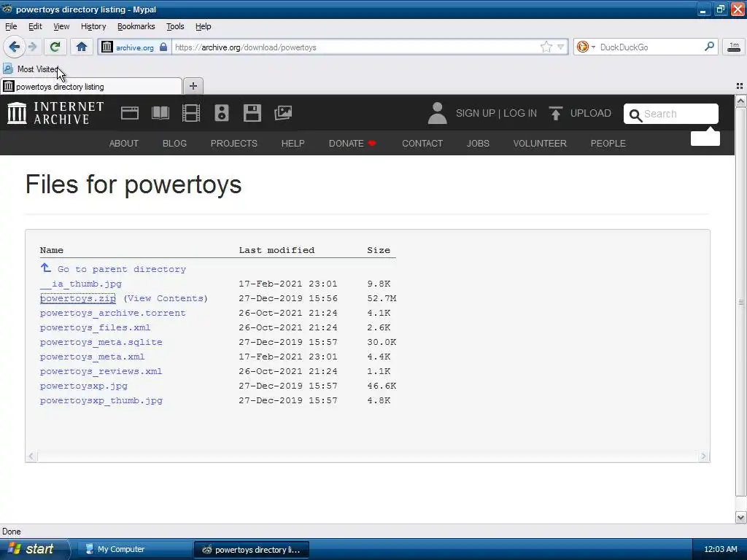This screenshot has width=747, height=560.
Task: Open the JOBS navigation link
Action: pyautogui.click(x=478, y=144)
